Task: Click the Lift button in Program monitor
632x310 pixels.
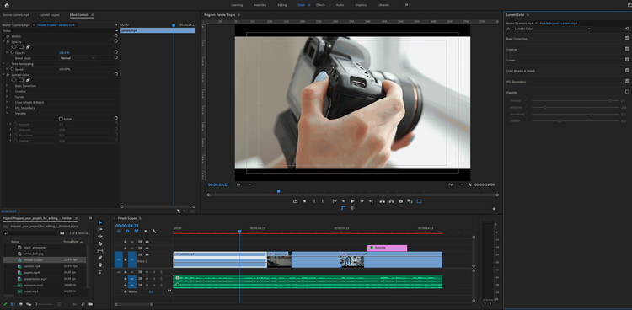Action: pyautogui.click(x=382, y=201)
